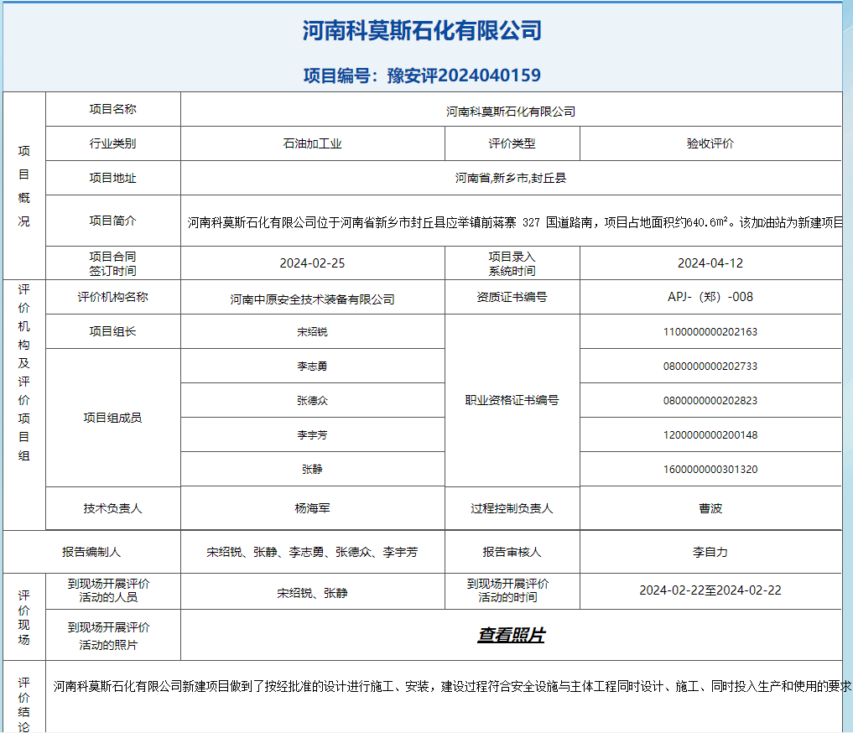853x733 pixels.
Task: Click agency name 河南中原安全技术装备有限公司
Action: pyautogui.click(x=312, y=299)
